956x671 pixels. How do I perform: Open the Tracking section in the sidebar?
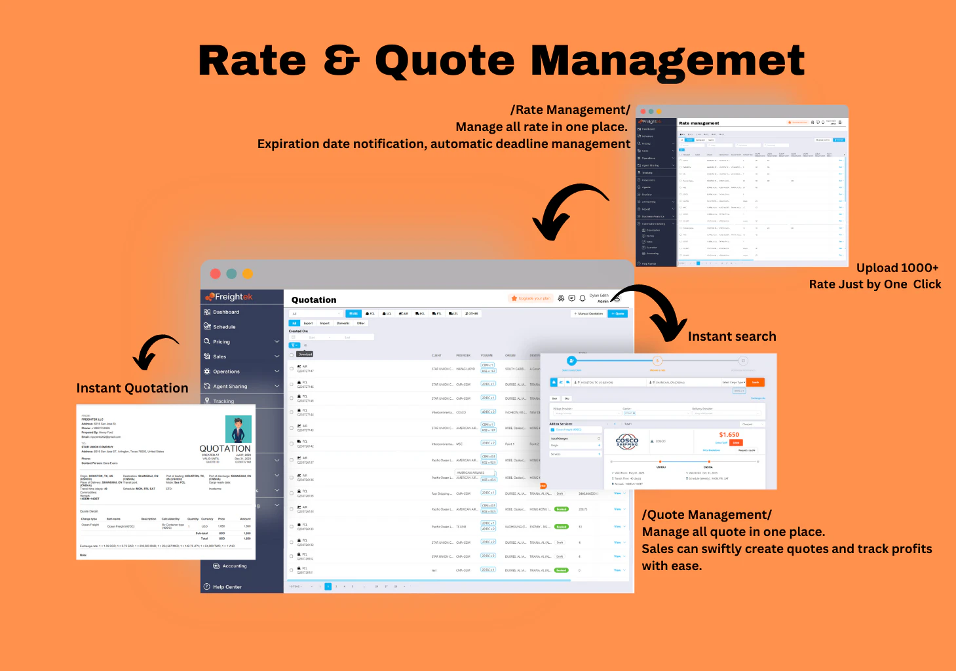[223, 401]
